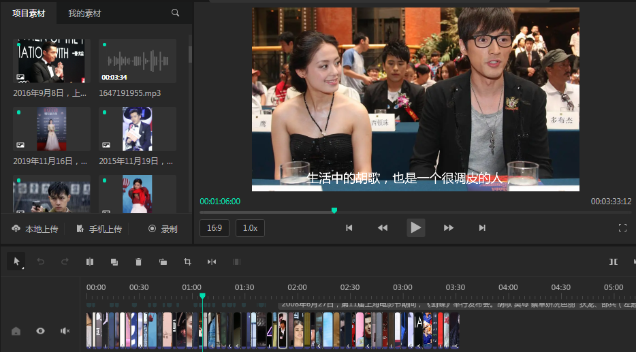Click the 录制 record button
This screenshot has width=636, height=352.
click(x=163, y=229)
